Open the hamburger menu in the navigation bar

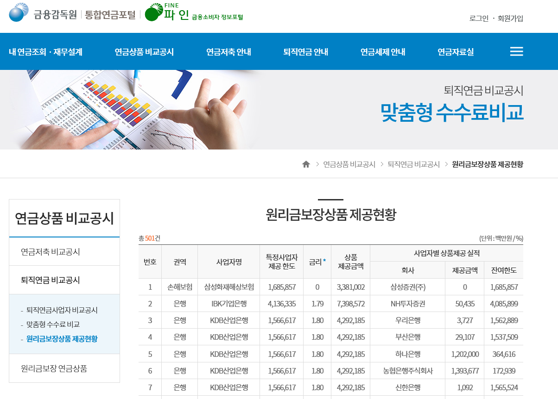(516, 51)
